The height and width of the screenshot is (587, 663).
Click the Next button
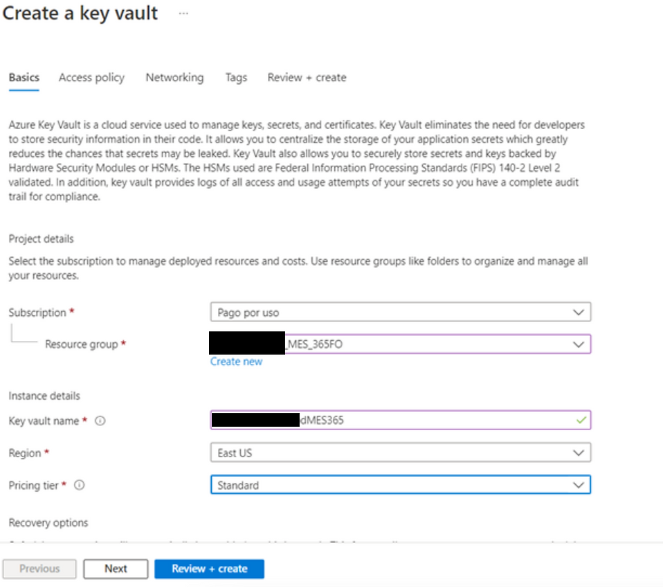[x=116, y=569]
